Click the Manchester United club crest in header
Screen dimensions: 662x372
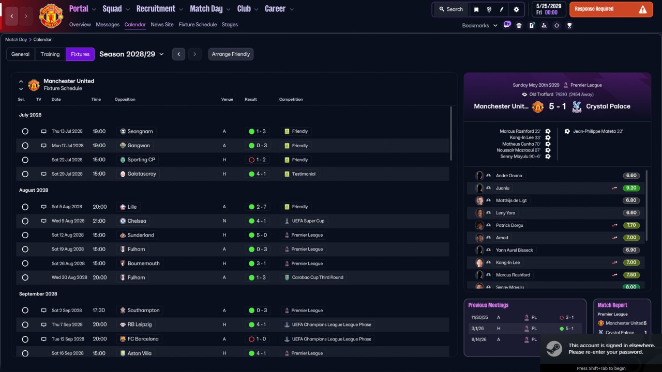click(51, 16)
